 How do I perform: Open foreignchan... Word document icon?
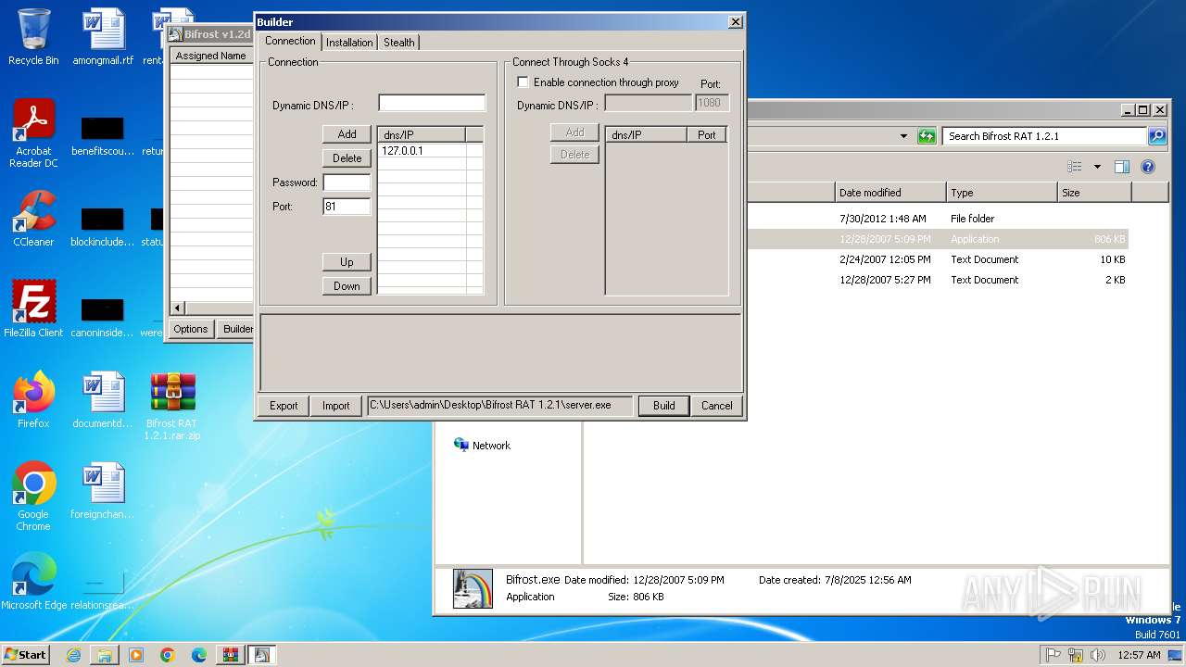tap(103, 491)
